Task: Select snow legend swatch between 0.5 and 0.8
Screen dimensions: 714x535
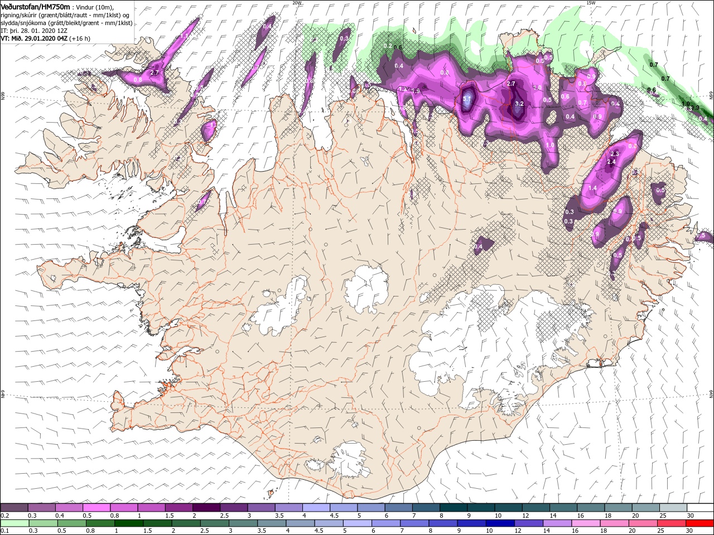Action: point(96,507)
